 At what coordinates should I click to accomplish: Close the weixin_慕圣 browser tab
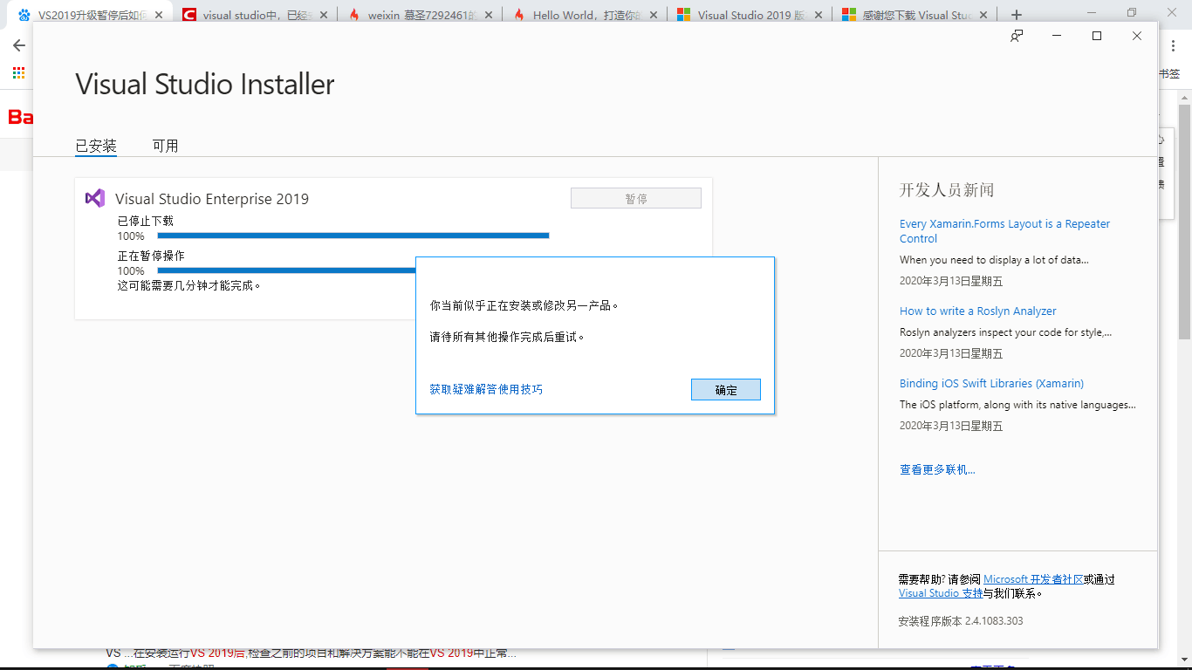pos(488,15)
